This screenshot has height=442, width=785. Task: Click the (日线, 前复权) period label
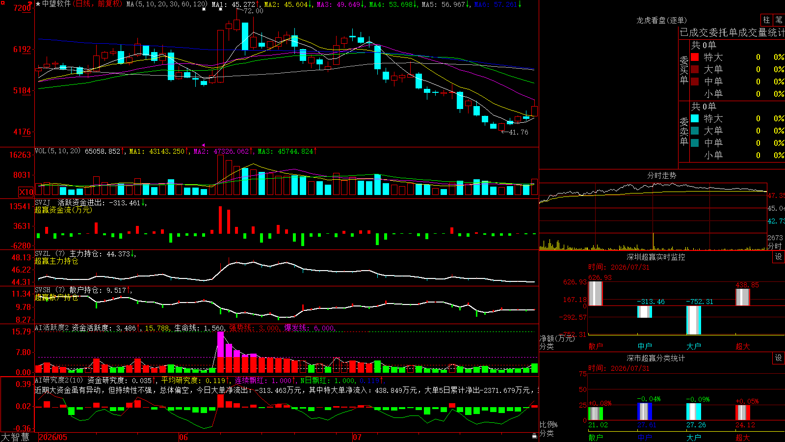click(98, 4)
